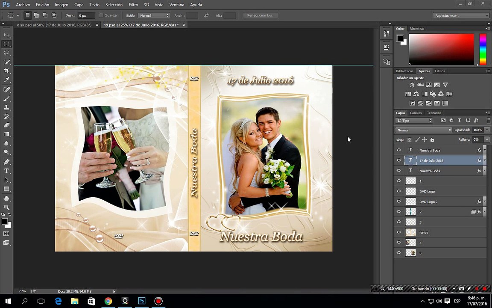This screenshot has width=492, height=308.
Task: Hide the 17 de Julio 2016 layer
Action: coord(399,160)
